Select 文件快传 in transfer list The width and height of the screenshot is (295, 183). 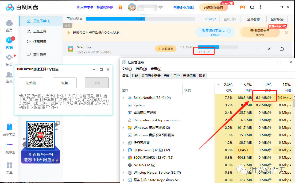[41, 54]
